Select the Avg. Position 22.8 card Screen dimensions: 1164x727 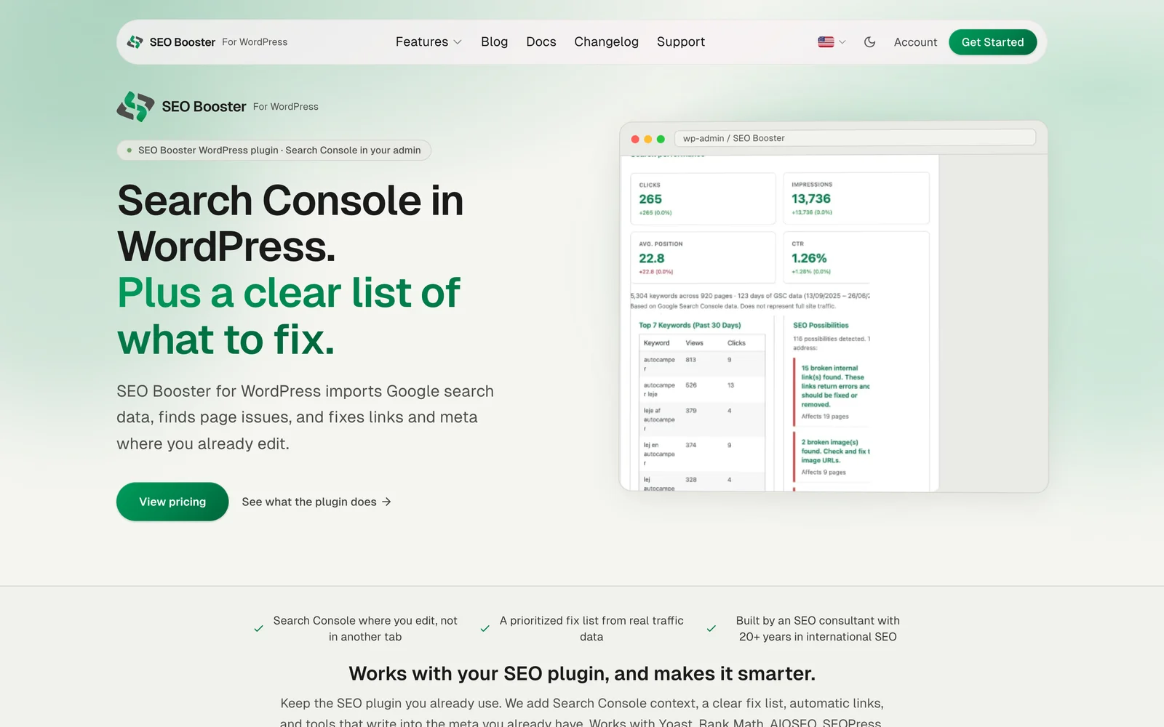(703, 257)
